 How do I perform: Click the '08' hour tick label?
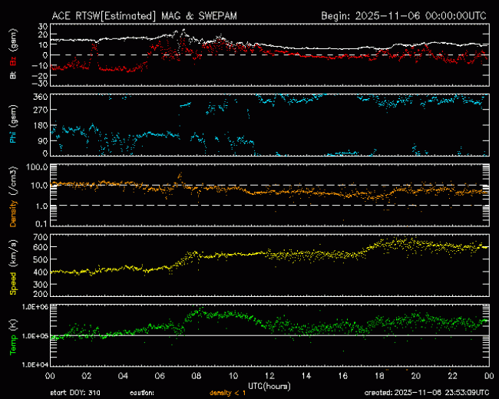(x=197, y=376)
